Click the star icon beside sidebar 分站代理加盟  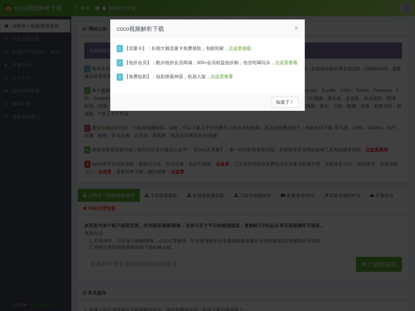(6, 91)
